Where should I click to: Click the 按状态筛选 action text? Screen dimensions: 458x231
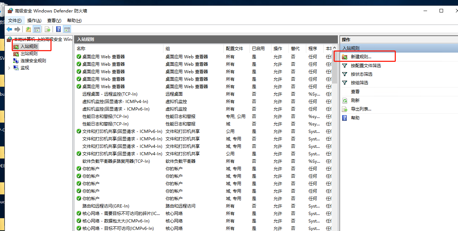(361, 74)
